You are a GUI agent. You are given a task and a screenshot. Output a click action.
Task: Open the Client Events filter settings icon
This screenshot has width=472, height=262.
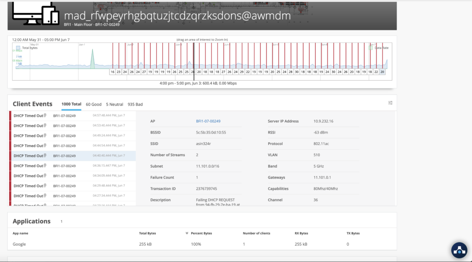(390, 103)
